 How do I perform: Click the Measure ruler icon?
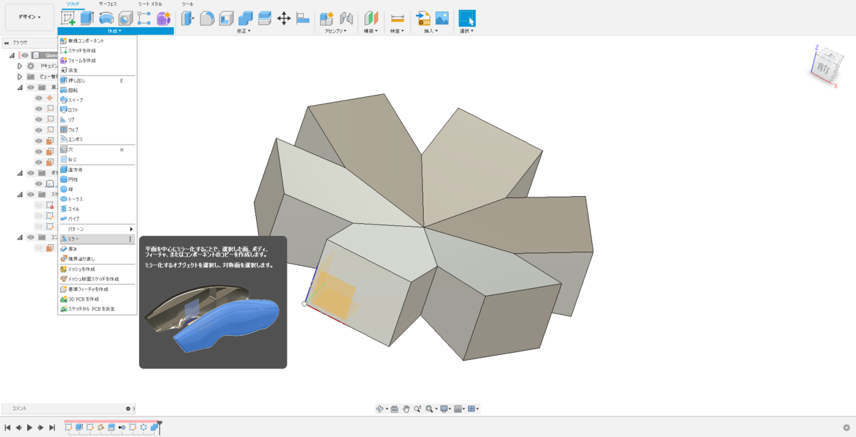(x=397, y=19)
